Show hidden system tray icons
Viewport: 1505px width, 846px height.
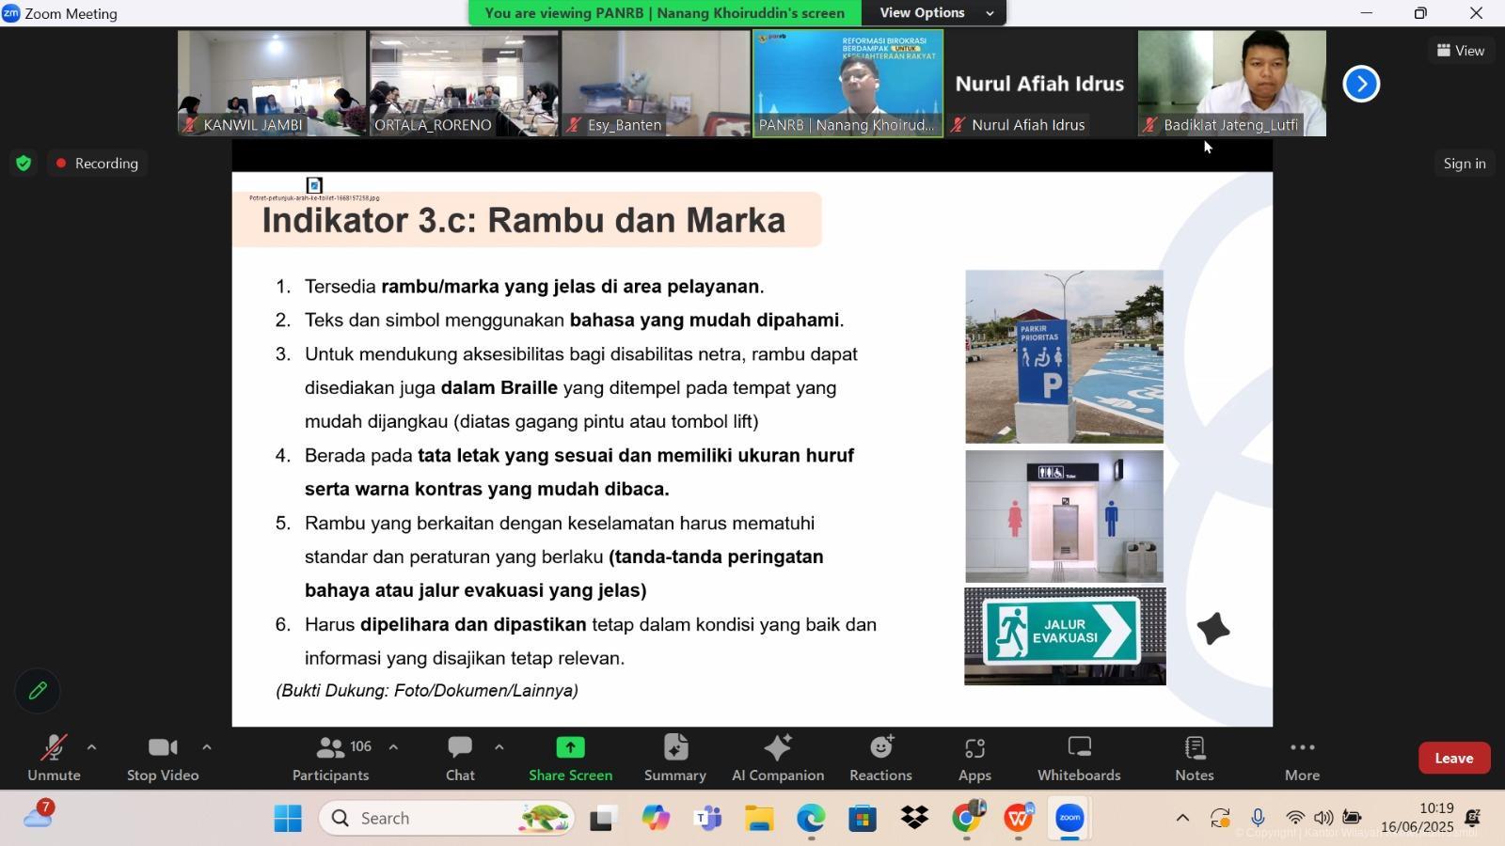click(x=1182, y=819)
